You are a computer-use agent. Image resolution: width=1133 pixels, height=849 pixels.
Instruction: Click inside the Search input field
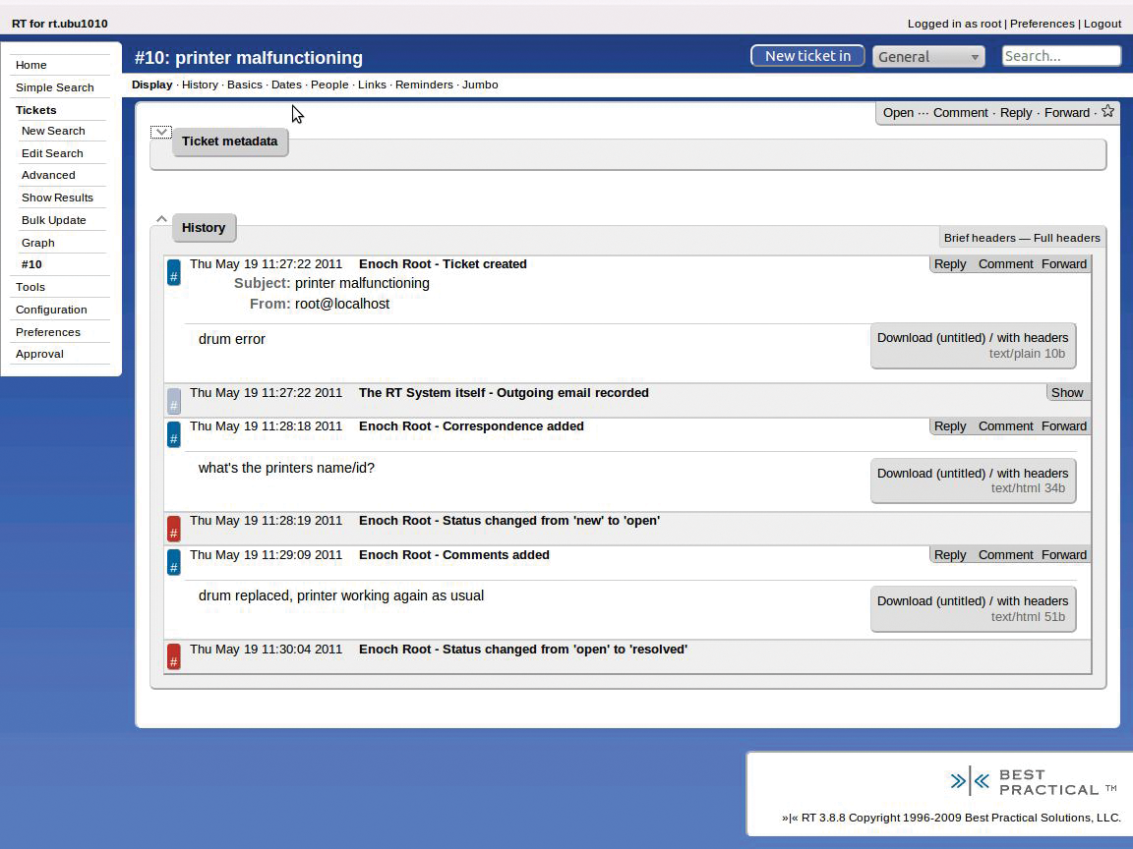tap(1060, 56)
